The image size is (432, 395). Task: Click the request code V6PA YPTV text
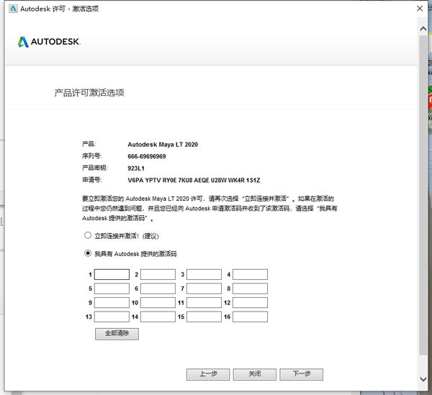tap(194, 181)
